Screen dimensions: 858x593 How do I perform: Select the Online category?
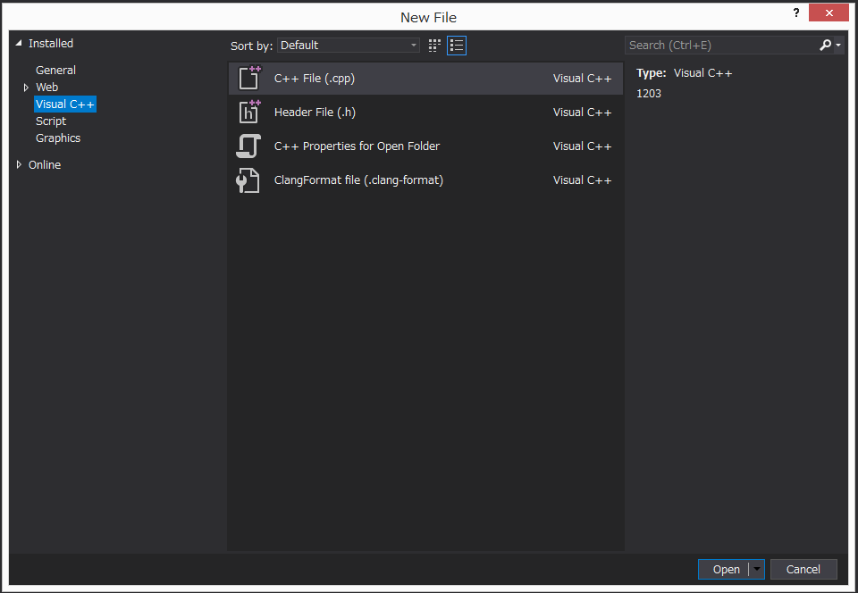click(45, 164)
